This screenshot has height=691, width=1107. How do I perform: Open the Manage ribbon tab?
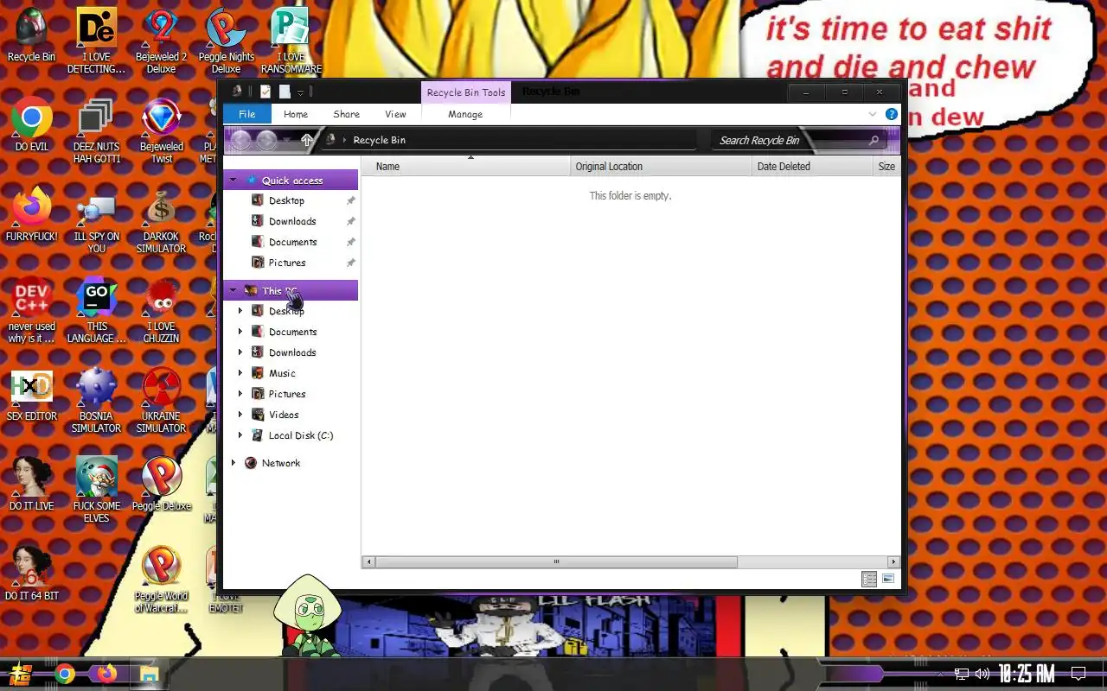465,114
